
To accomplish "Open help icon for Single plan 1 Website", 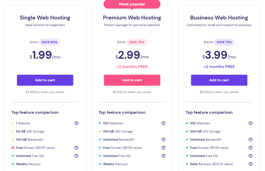I will (76, 123).
